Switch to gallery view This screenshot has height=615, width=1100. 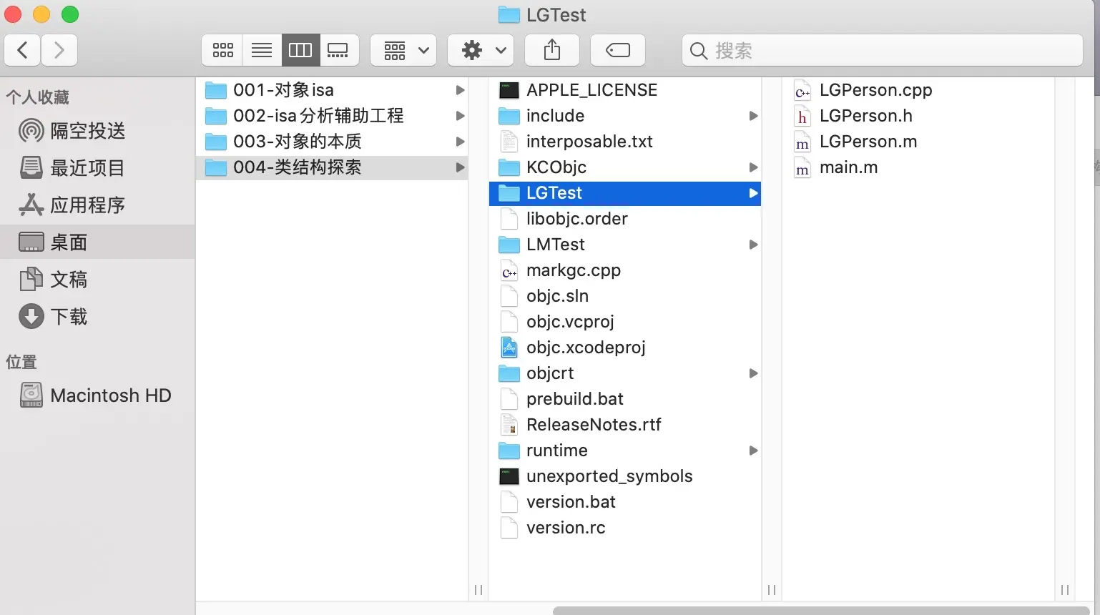click(338, 50)
